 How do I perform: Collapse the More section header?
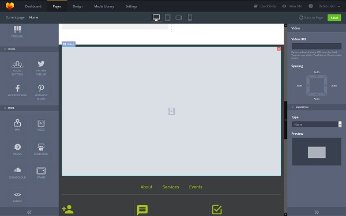[29, 108]
